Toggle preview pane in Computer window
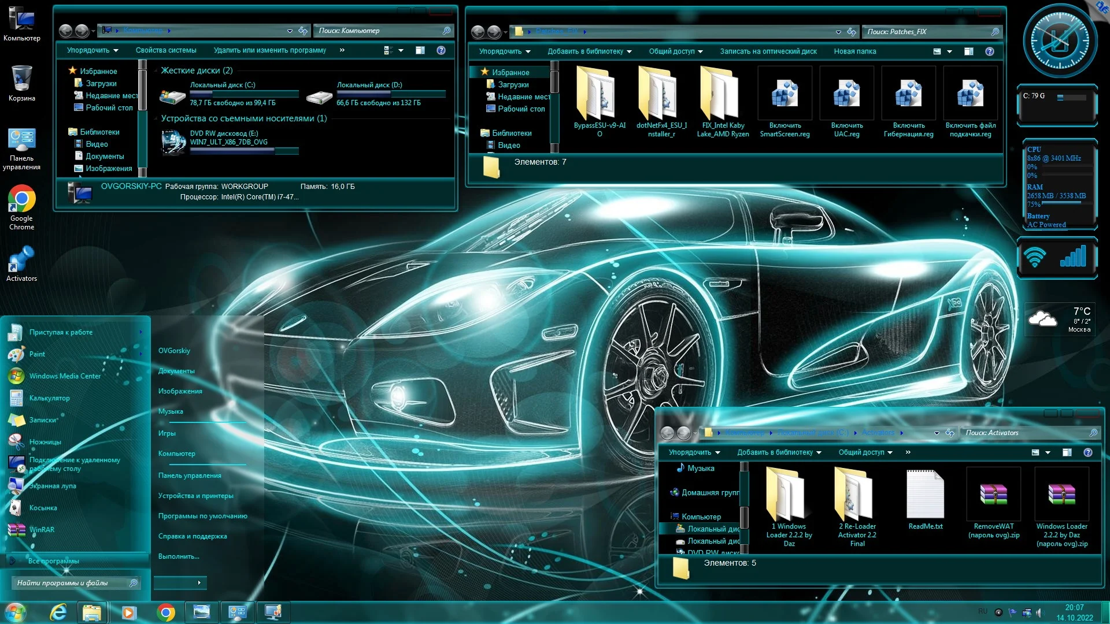Viewport: 1110px width, 624px height. point(420,50)
